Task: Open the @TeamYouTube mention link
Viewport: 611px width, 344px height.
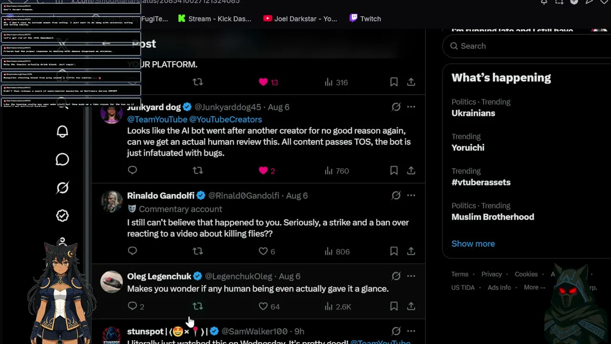Action: click(x=157, y=119)
